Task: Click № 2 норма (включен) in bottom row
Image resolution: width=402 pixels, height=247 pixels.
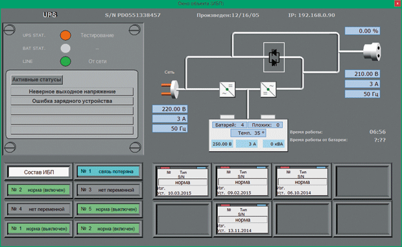Action: [x=108, y=228]
